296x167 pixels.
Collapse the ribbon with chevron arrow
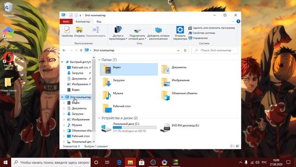click(x=233, y=21)
